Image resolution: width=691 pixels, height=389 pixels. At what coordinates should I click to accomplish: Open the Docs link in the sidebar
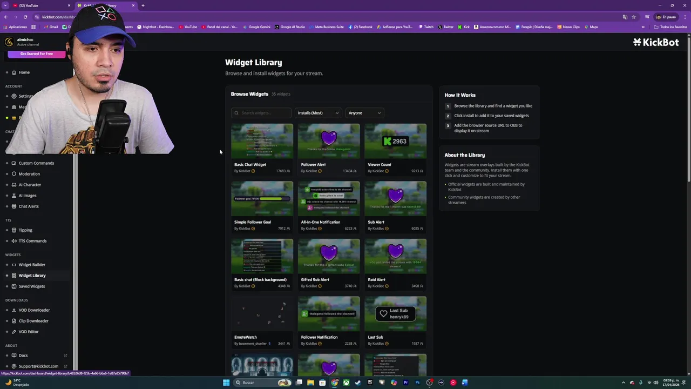(23, 356)
